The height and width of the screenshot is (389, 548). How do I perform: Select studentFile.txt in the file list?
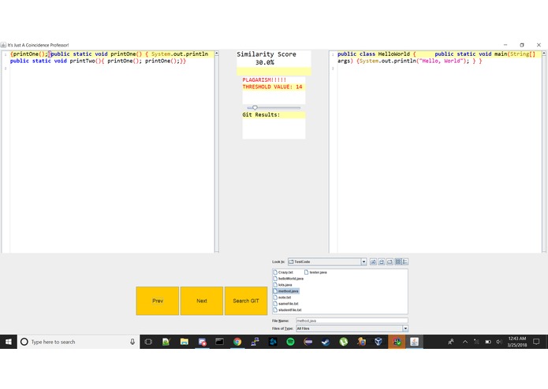287,309
